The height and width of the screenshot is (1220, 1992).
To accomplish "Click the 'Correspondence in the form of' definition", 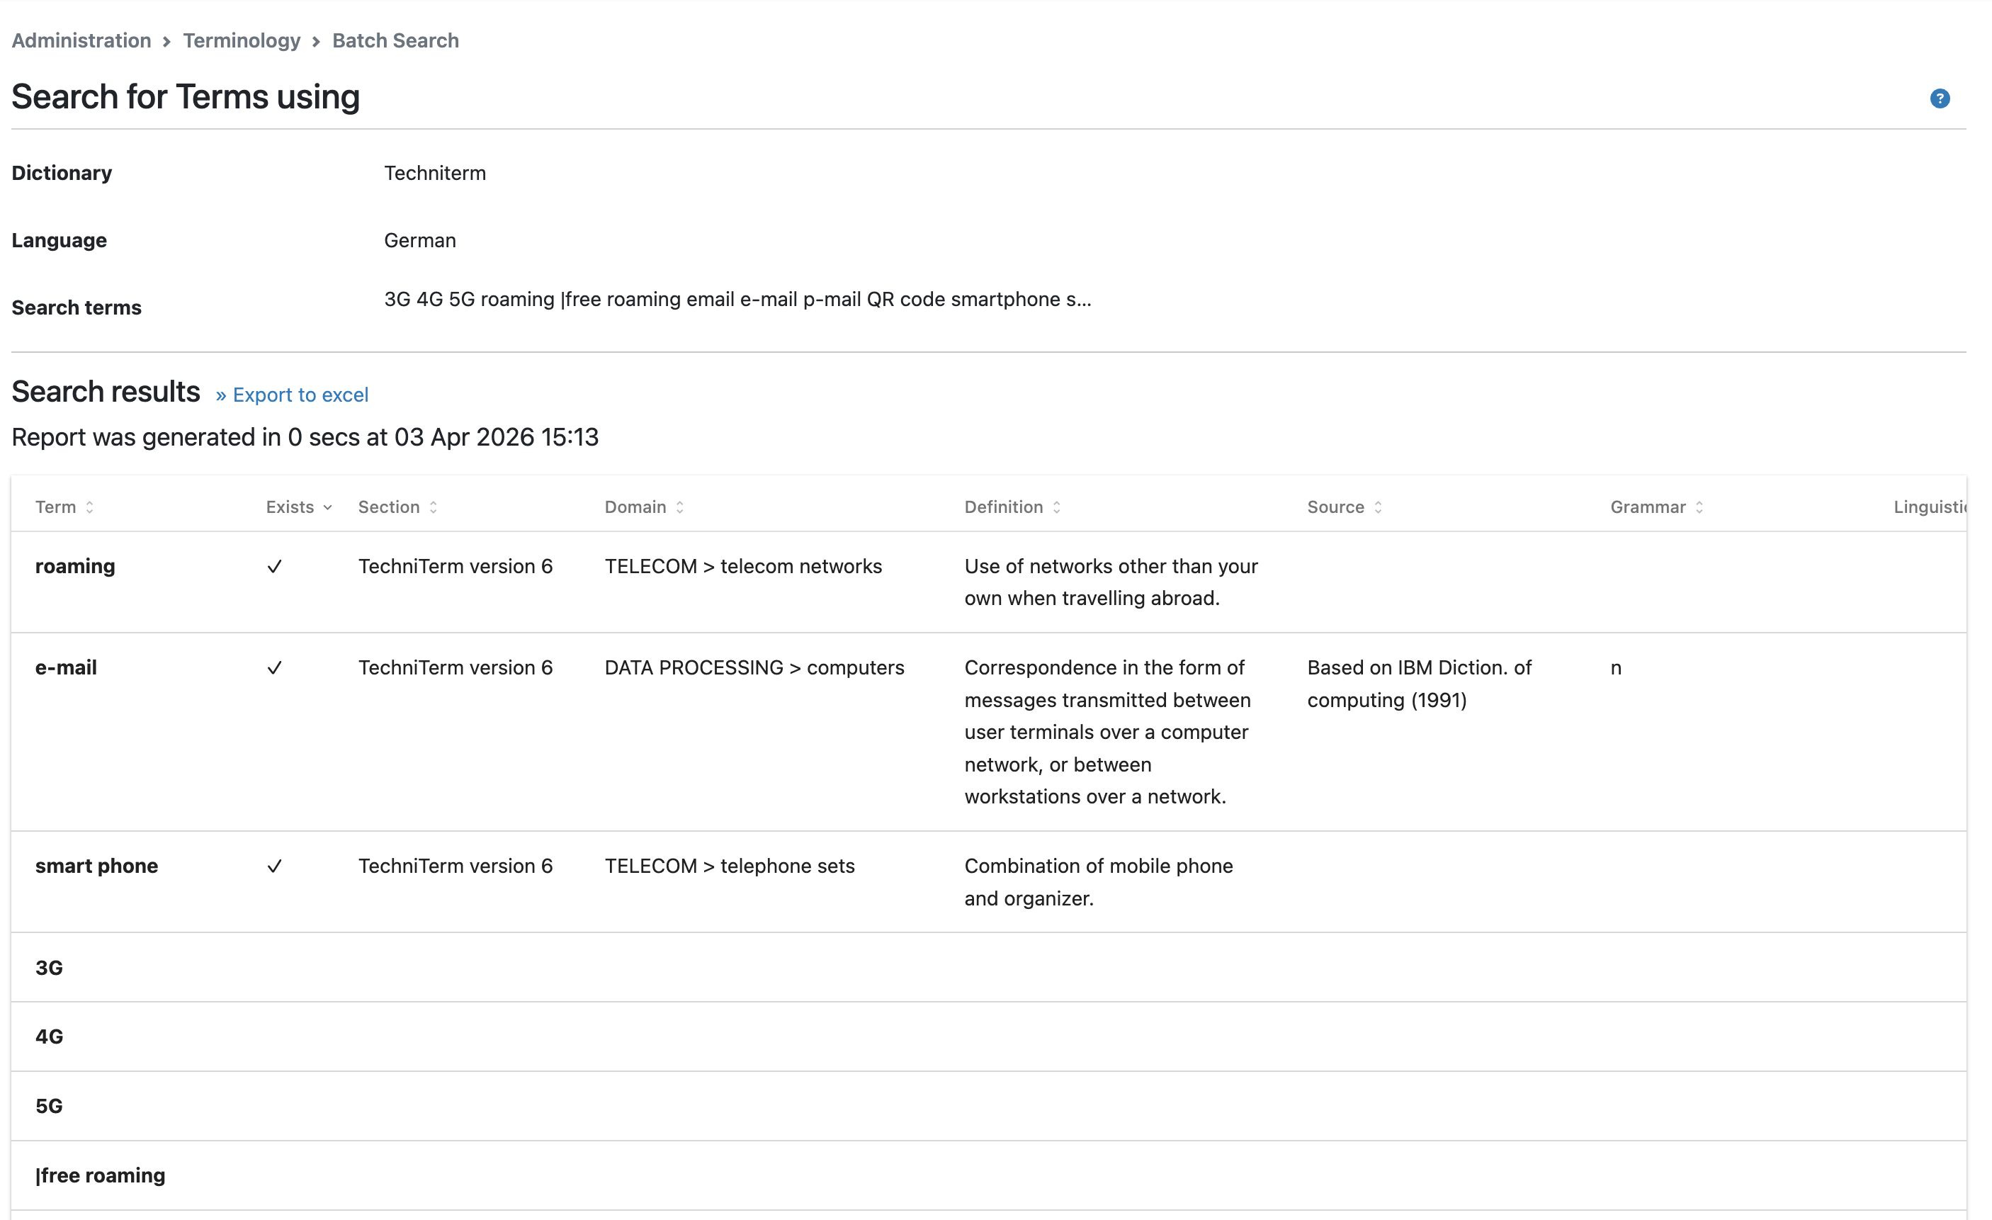I will pyautogui.click(x=1107, y=732).
